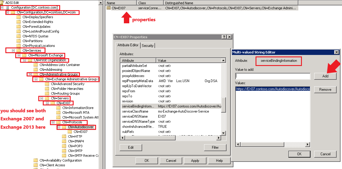Collapse the CN=First Organization node

click(x=25, y=60)
